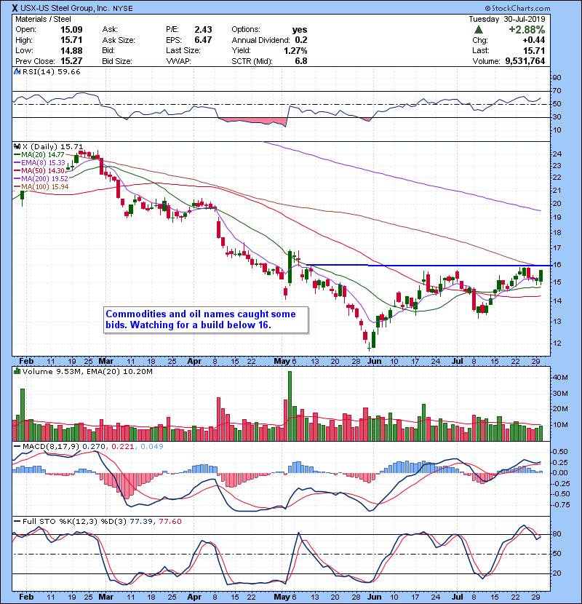Screen dimensions: 582x604
Task: Click the tallest May 6 volume bar
Action: 290,406
